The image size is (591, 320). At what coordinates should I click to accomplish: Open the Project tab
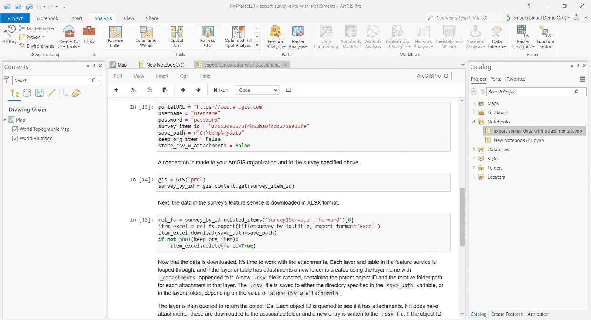pos(15,18)
